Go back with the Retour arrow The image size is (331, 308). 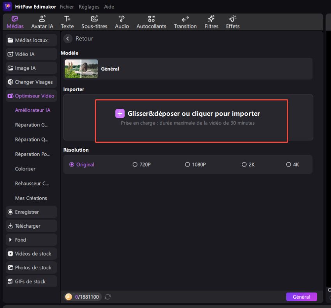(x=68, y=39)
